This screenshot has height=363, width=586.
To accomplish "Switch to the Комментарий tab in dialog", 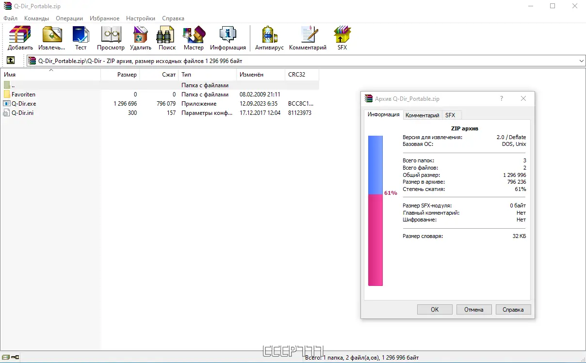I will [422, 115].
